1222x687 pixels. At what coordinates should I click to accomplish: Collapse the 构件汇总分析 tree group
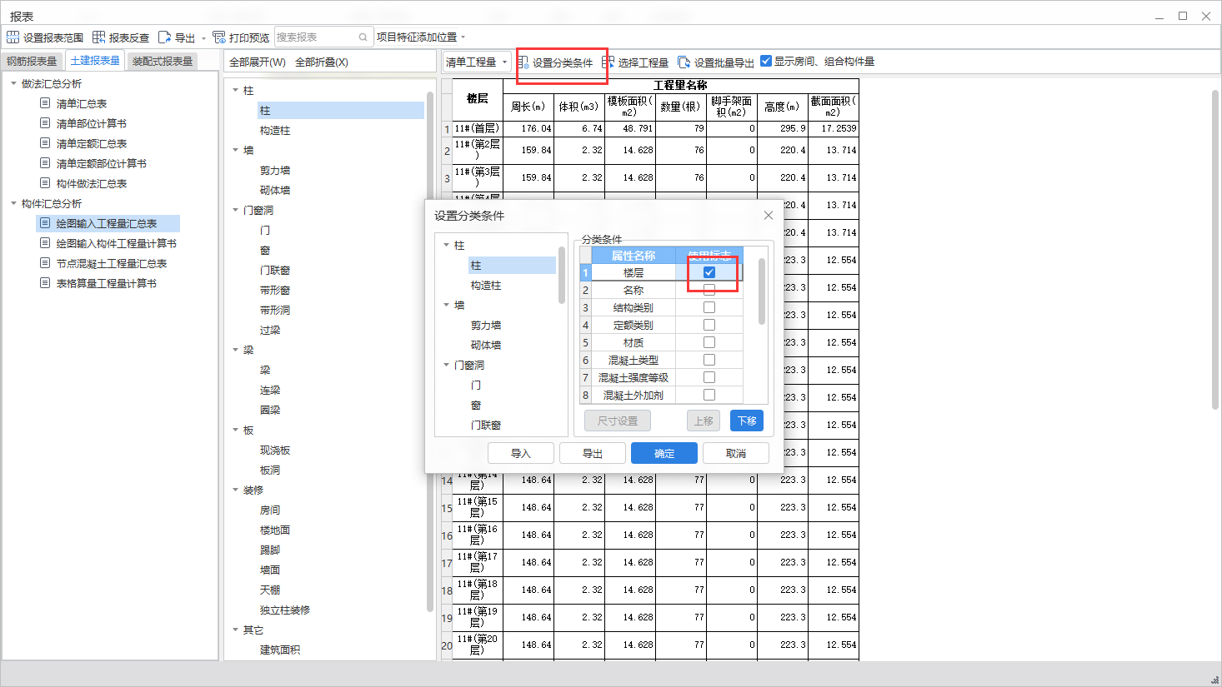click(13, 203)
